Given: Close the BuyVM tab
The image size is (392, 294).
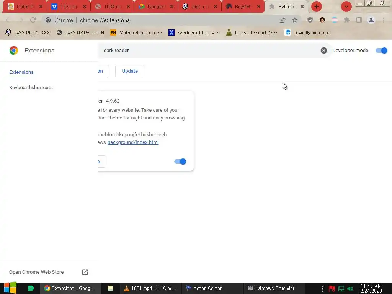Looking at the screenshot, I should [x=259, y=7].
